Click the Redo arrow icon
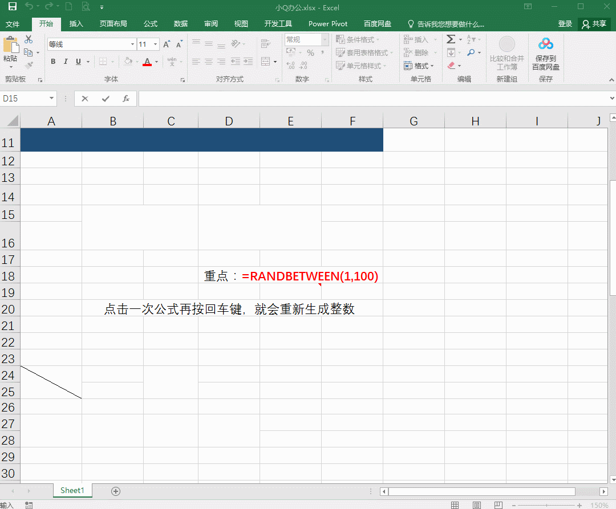 [x=48, y=6]
